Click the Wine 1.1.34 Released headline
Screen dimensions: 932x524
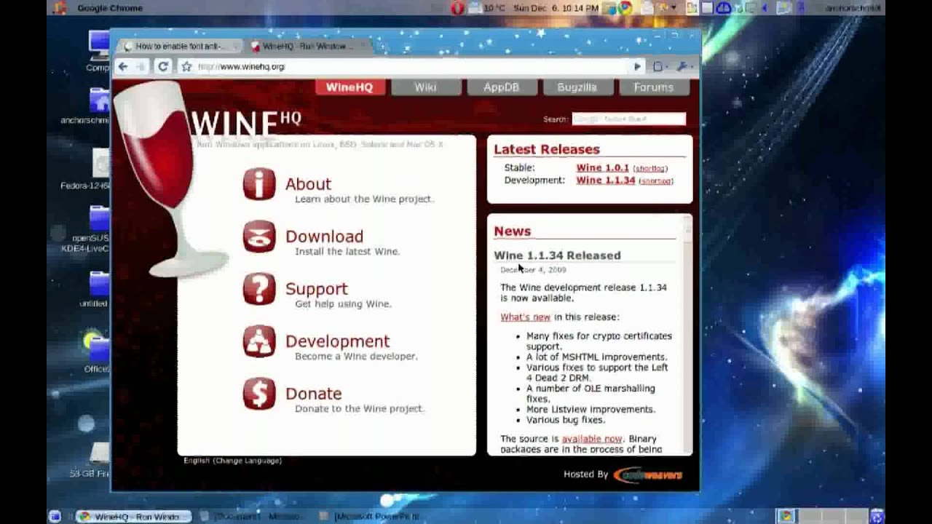tap(557, 255)
